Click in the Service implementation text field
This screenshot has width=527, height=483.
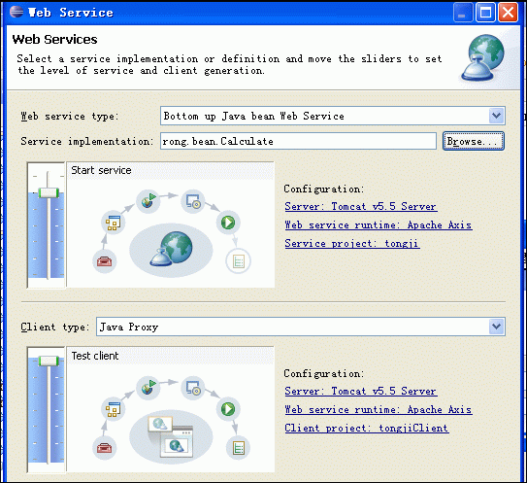coord(298,141)
